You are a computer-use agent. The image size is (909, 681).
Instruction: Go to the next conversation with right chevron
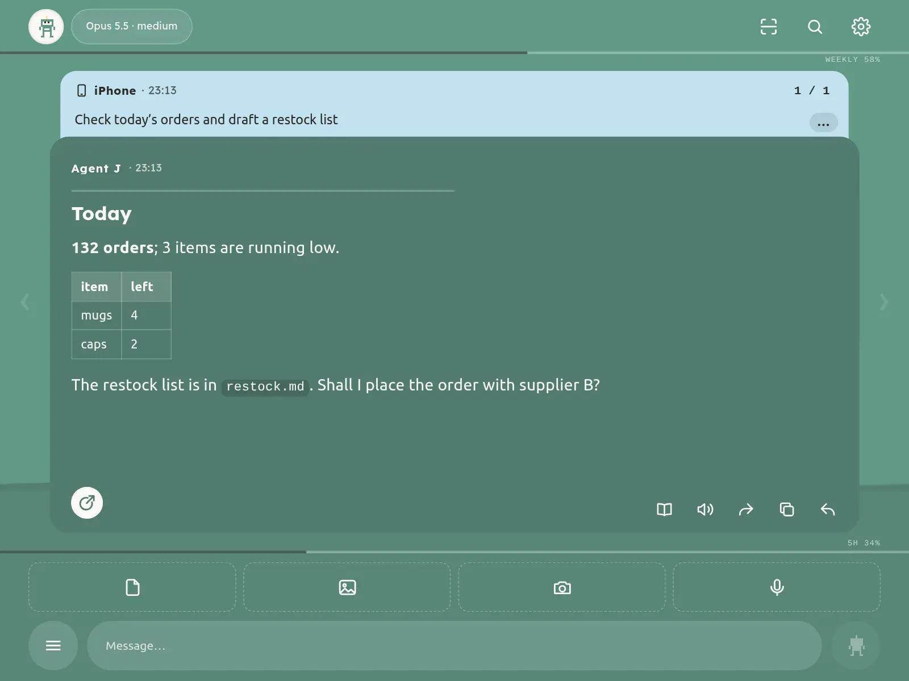884,302
